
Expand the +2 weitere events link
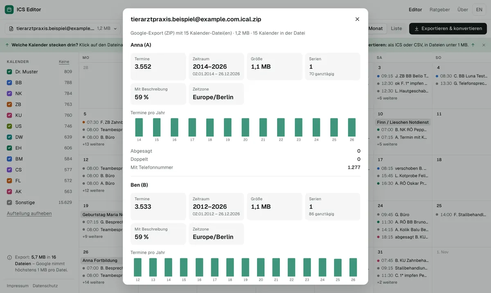[x=387, y=282]
